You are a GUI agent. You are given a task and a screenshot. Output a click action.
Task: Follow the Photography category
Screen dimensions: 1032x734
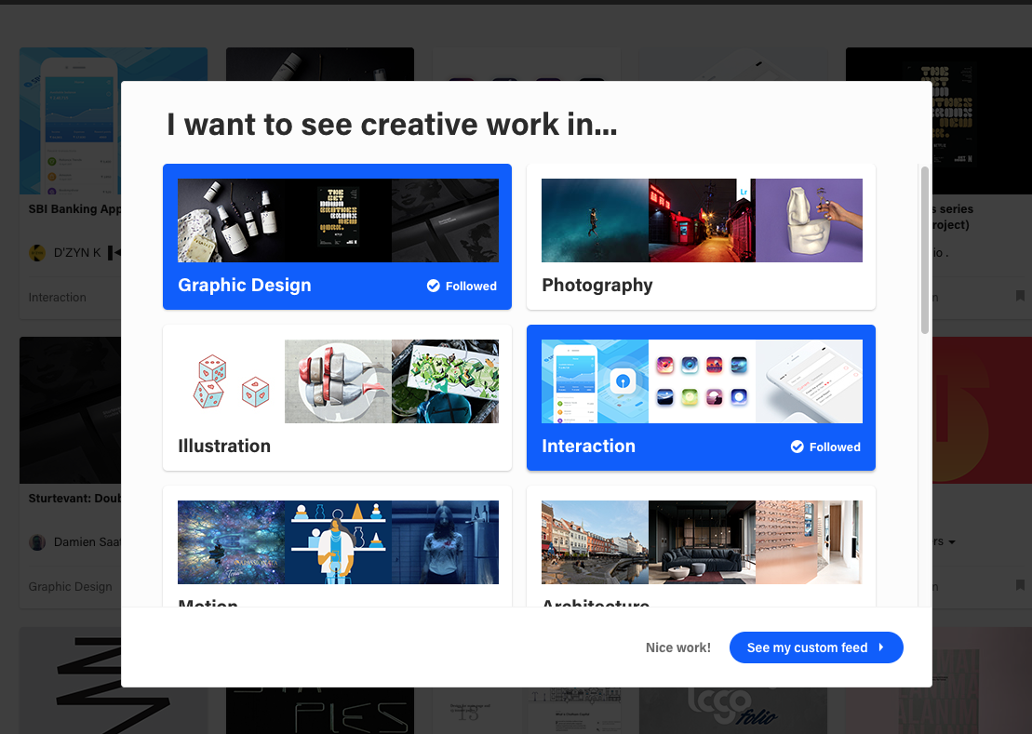coord(701,237)
